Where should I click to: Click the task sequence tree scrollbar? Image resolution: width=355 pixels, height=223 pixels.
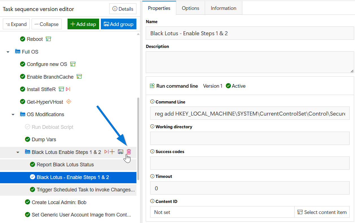point(138,139)
